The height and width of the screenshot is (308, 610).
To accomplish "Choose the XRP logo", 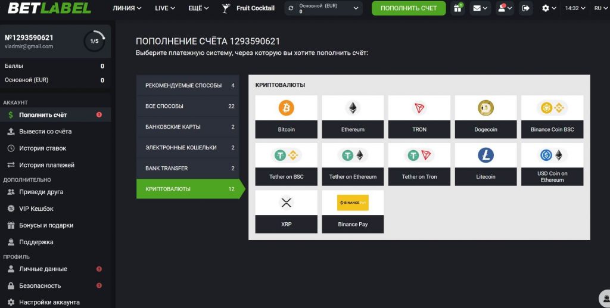I will [x=287, y=203].
